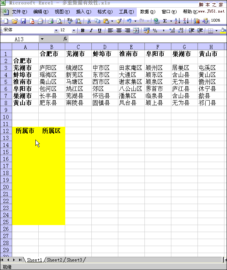
Task: Click the Open file folder icon
Action: (x=15, y=21)
